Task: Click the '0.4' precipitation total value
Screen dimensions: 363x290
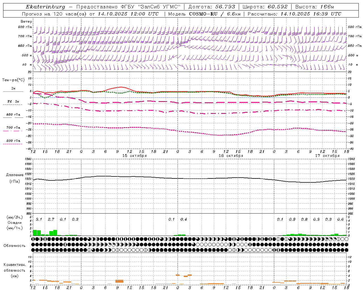Action: pos(184,219)
